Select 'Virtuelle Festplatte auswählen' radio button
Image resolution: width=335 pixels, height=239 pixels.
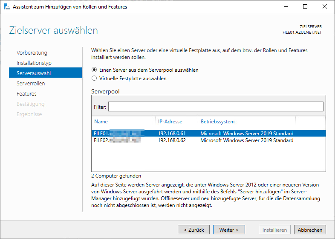pos(95,79)
